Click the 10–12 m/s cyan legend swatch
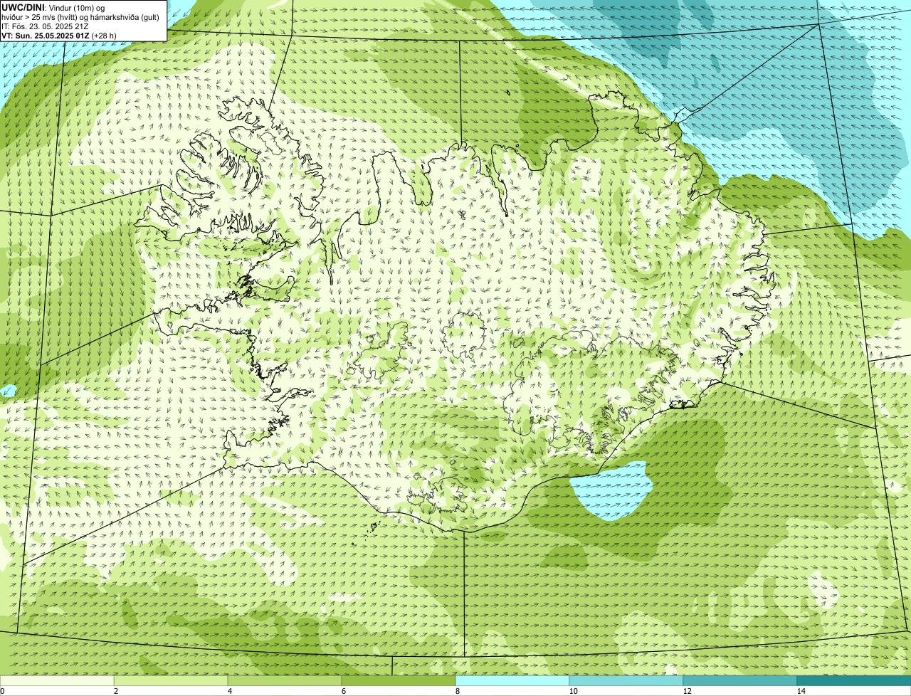Image resolution: width=911 pixels, height=696 pixels. (626, 681)
